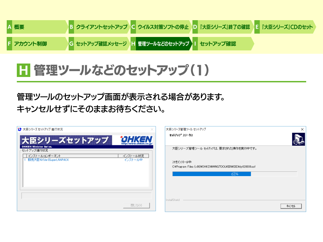Viewport: 323px width, 242px height.
Task: Go to step E 『大臣シリーズ』CDのセット
Action: pyautogui.click(x=285, y=27)
